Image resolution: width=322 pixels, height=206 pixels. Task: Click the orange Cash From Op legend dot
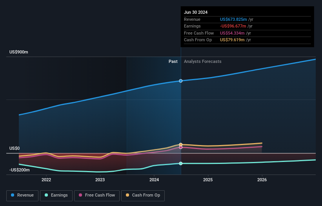click(127, 195)
